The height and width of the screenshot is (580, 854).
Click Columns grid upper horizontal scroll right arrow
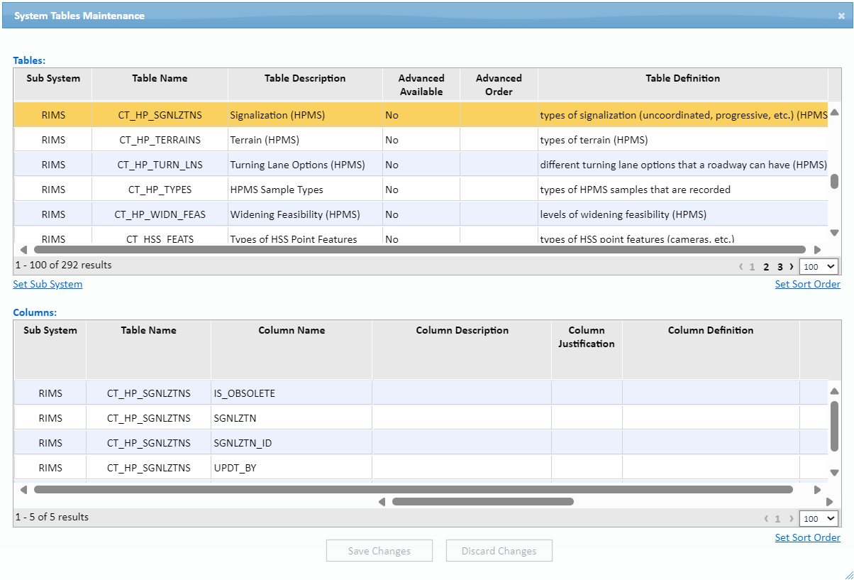pyautogui.click(x=817, y=490)
